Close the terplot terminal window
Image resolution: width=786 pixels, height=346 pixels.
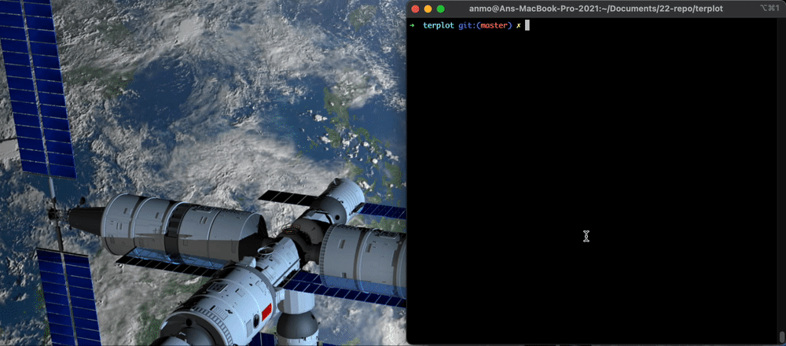pos(415,9)
